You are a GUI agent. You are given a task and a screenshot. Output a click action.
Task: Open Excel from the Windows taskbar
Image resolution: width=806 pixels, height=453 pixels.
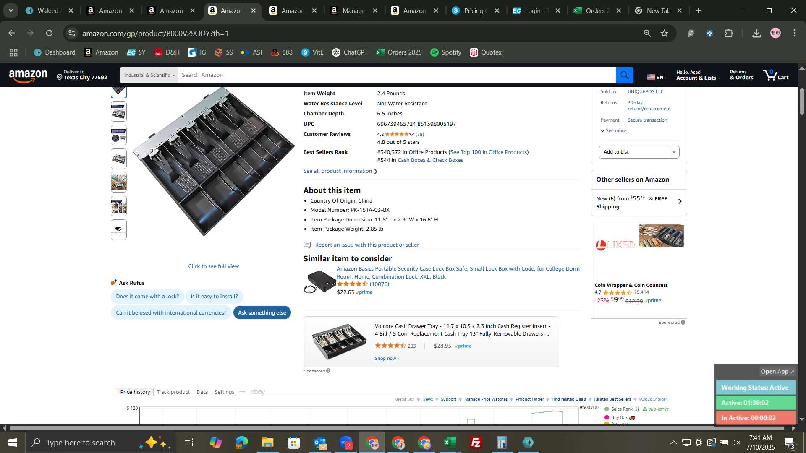pos(450,443)
